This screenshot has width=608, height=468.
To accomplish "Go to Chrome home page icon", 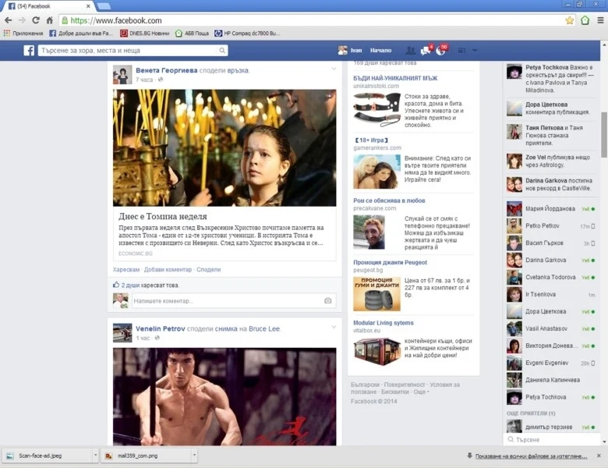I will pyautogui.click(x=50, y=20).
